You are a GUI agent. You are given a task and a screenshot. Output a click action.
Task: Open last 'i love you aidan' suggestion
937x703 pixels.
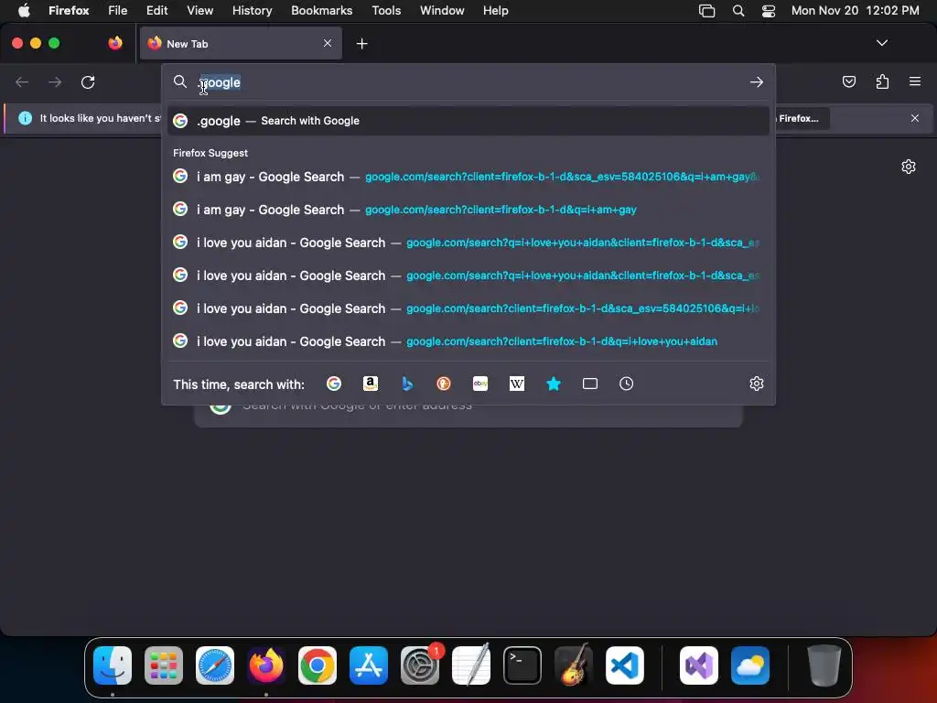tap(468, 341)
